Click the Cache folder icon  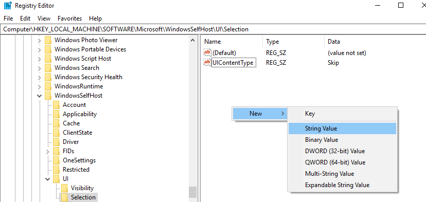click(x=56, y=123)
